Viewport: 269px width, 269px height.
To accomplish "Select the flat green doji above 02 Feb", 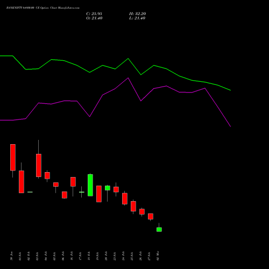I will [30, 192].
